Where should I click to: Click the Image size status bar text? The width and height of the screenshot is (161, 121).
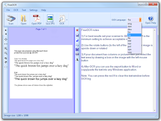tap(16, 115)
